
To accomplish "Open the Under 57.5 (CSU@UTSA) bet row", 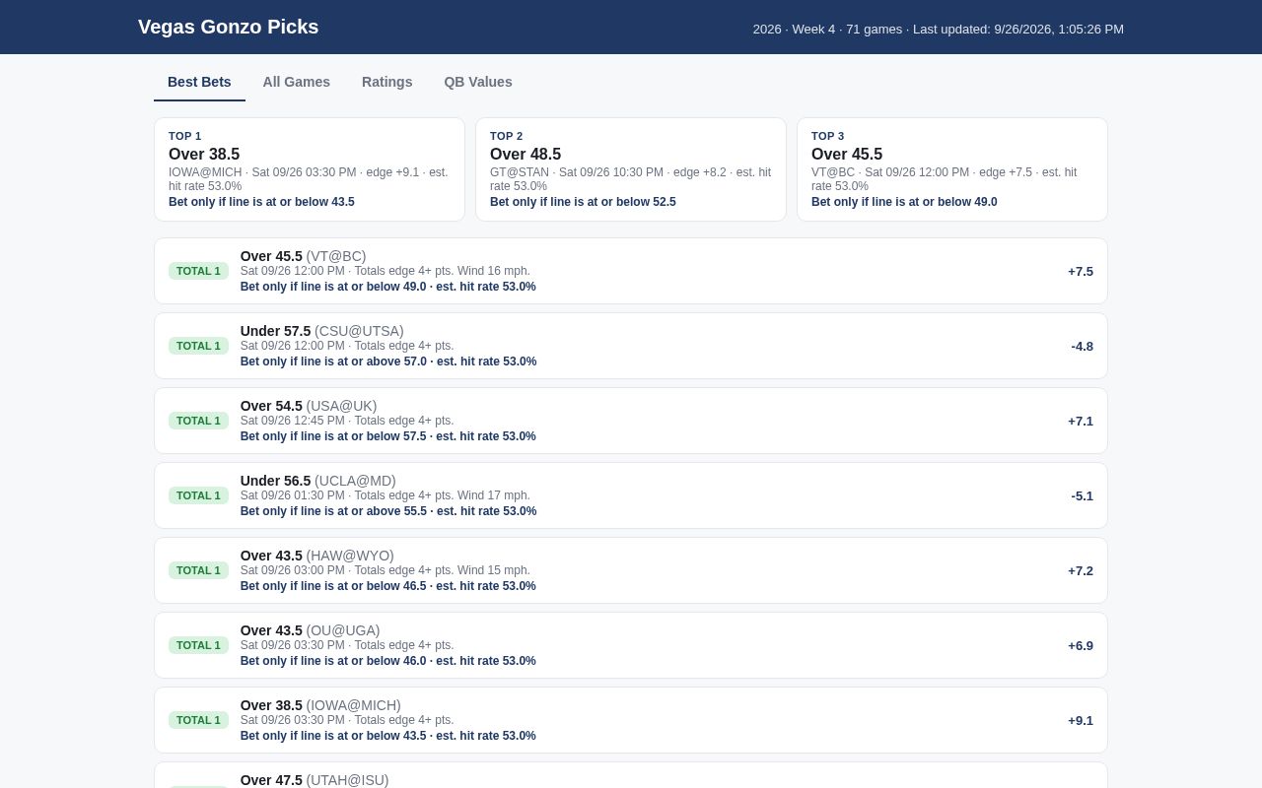I will tap(631, 346).
